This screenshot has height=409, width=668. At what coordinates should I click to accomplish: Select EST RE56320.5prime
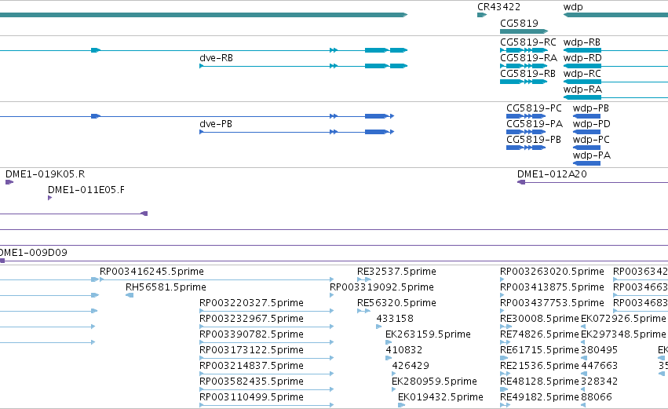click(396, 303)
